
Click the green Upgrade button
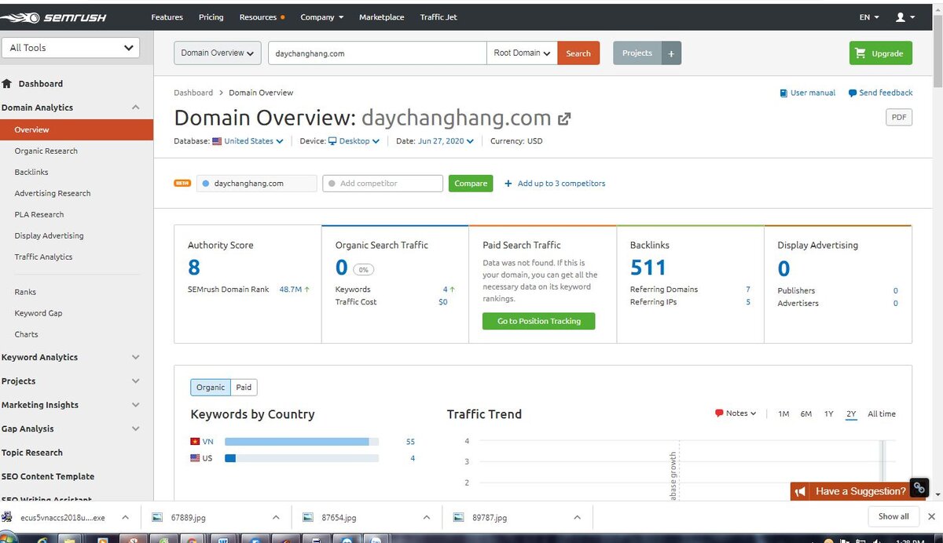881,53
